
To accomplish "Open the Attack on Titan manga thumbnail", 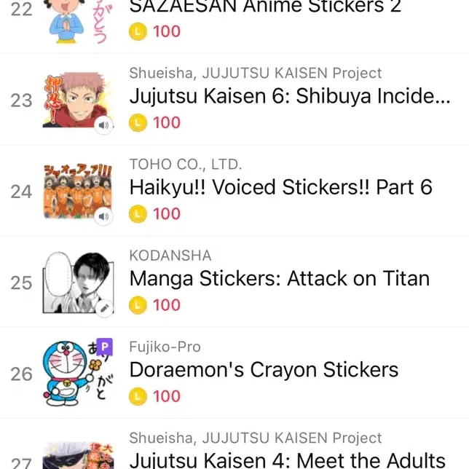I will [78, 283].
